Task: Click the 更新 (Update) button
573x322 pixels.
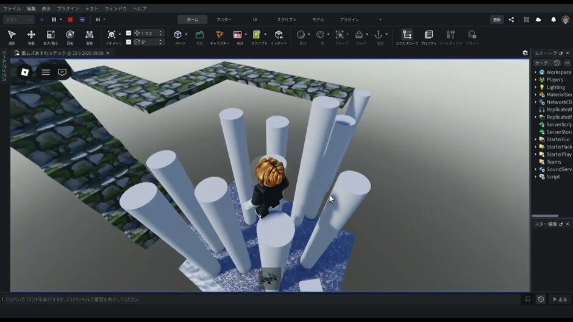Action: point(497,19)
